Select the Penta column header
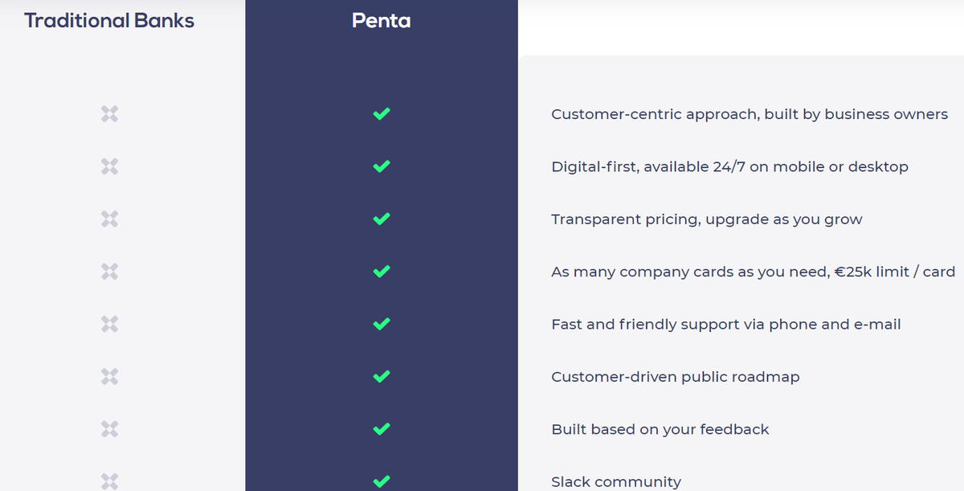The height and width of the screenshot is (491, 964). [382, 21]
